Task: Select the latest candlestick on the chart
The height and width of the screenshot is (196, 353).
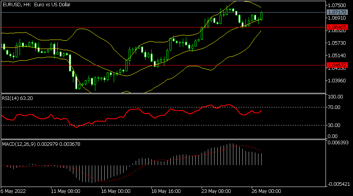Action: coord(261,16)
